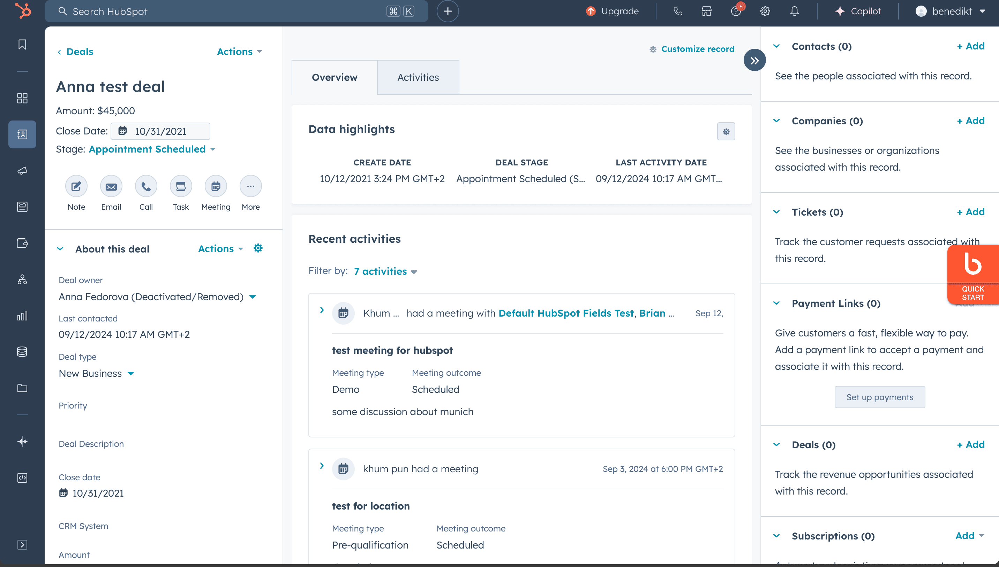This screenshot has height=567, width=999.
Task: Open Data highlights gear settings
Action: [x=726, y=132]
